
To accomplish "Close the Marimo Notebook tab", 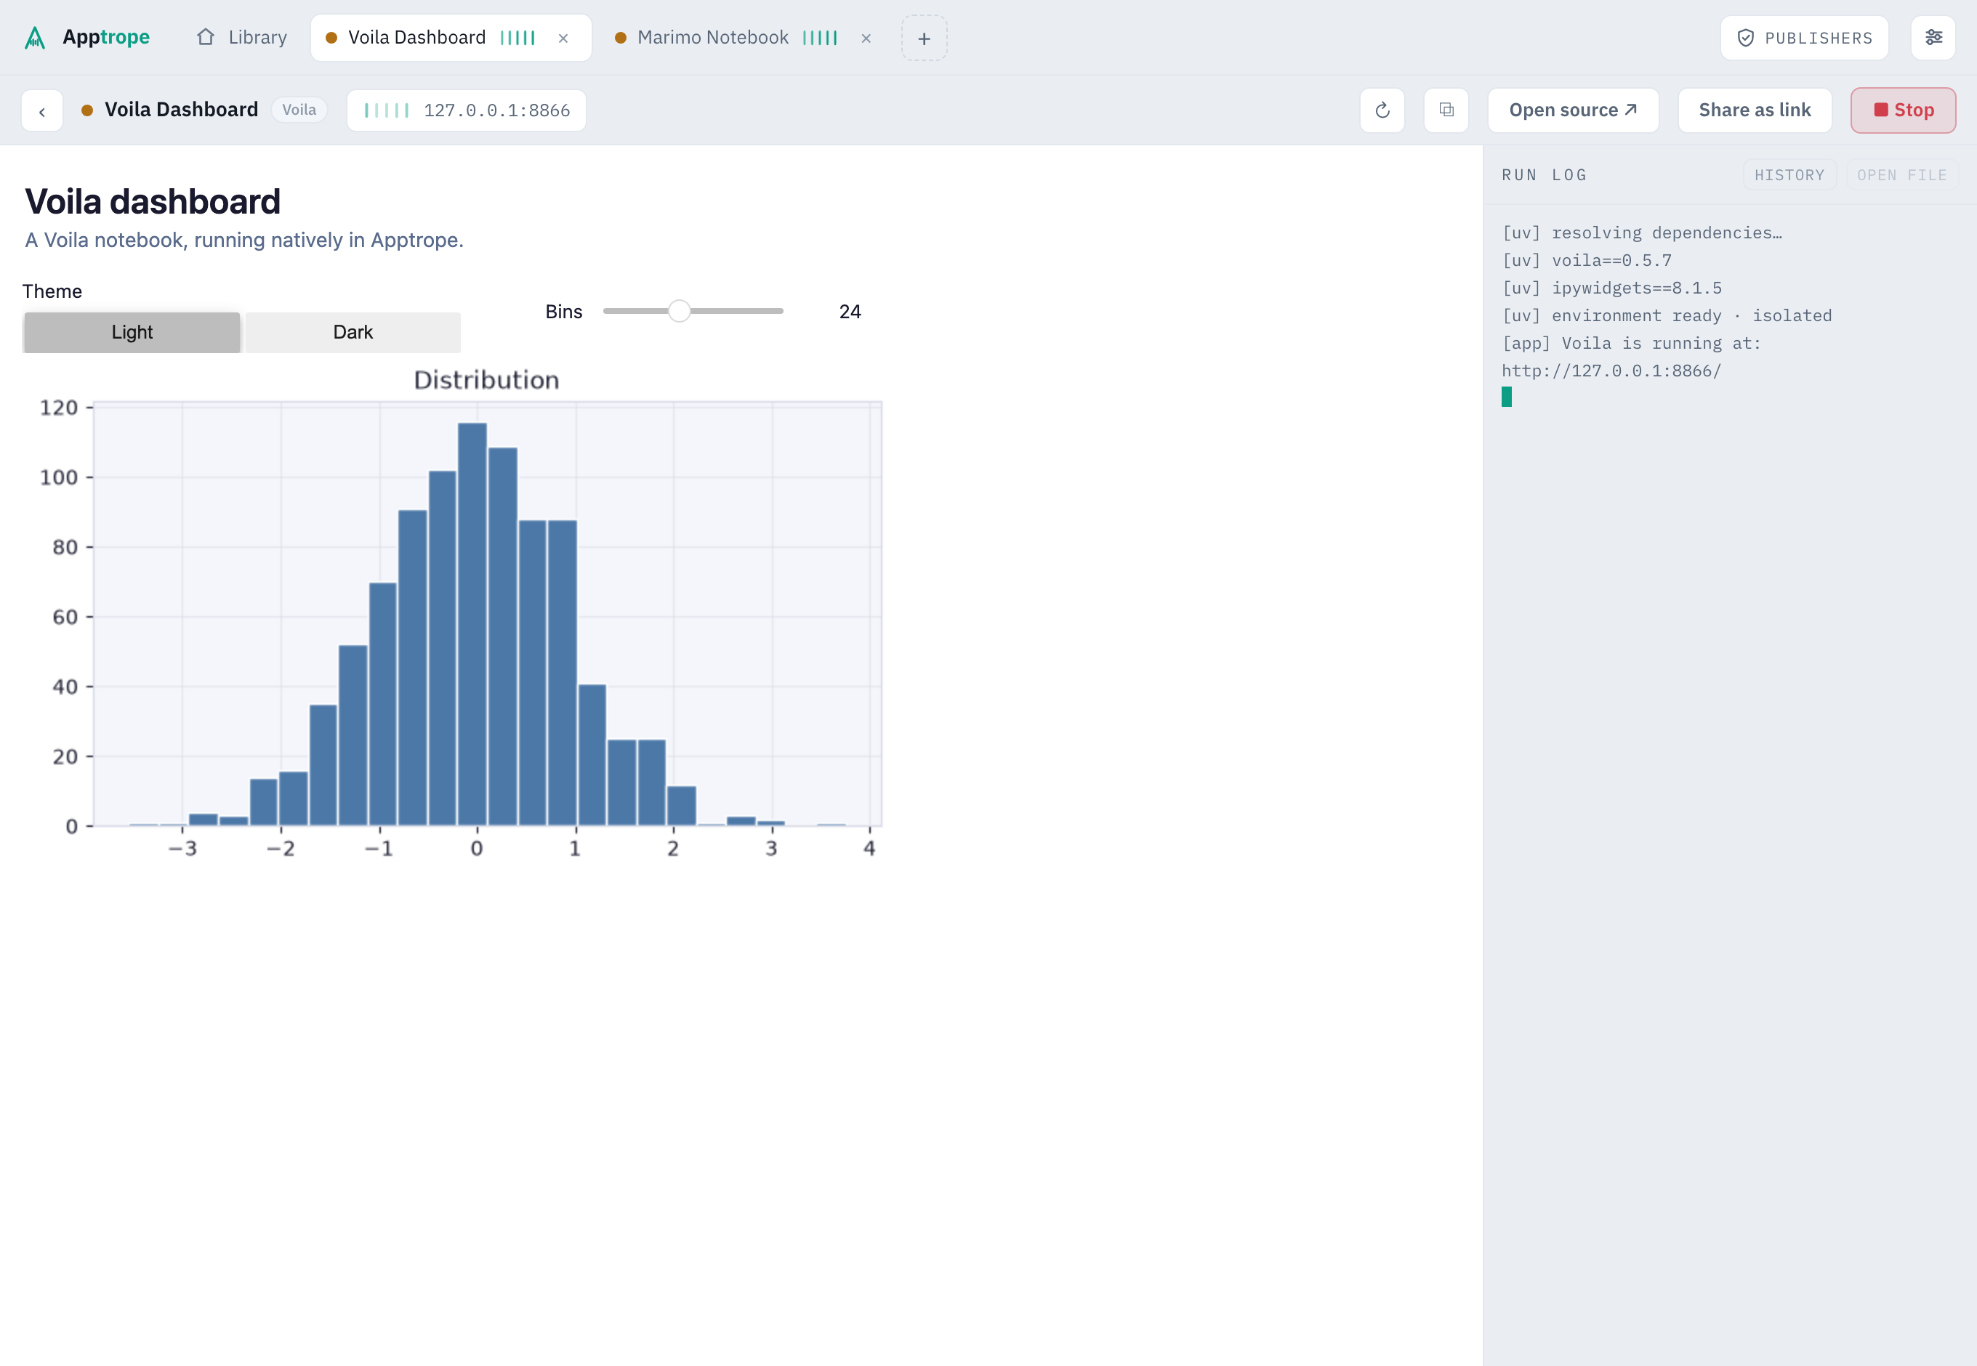I will [x=866, y=38].
